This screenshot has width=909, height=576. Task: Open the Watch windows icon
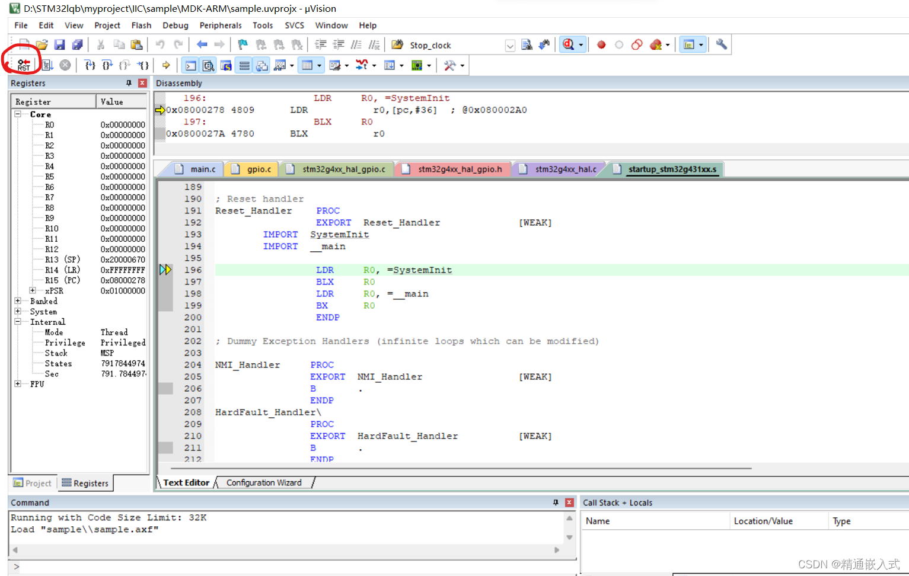(x=280, y=65)
